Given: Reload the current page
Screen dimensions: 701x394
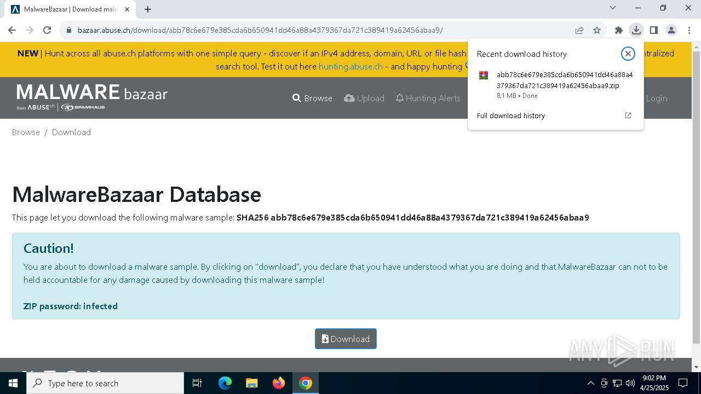Looking at the screenshot, I should point(47,30).
